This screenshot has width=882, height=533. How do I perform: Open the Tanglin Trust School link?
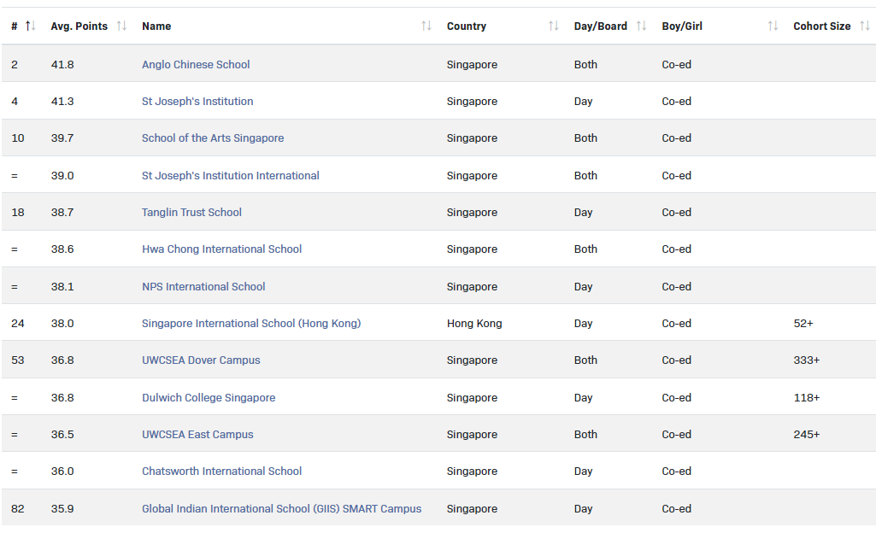click(x=191, y=212)
